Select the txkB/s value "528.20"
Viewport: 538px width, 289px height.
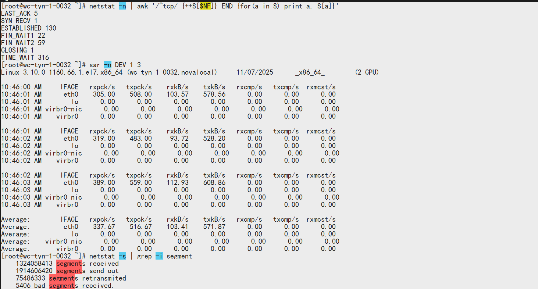coord(214,139)
